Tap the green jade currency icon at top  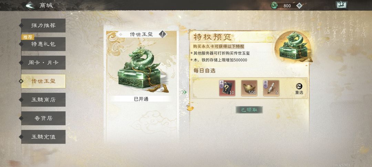point(275,5)
